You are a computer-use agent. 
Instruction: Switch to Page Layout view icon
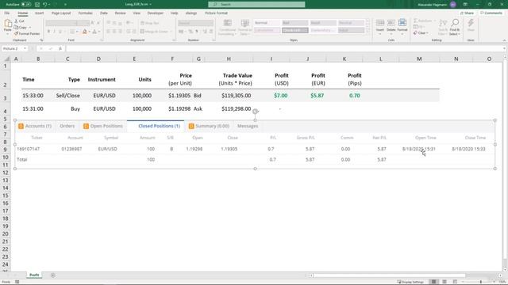click(x=444, y=282)
